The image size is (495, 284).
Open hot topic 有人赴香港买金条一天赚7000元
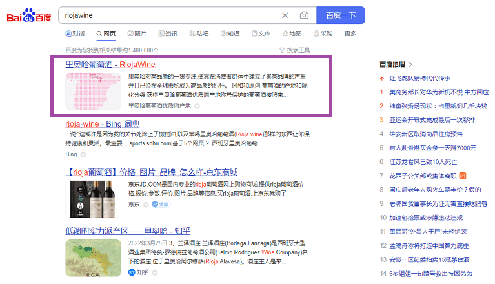(433, 148)
